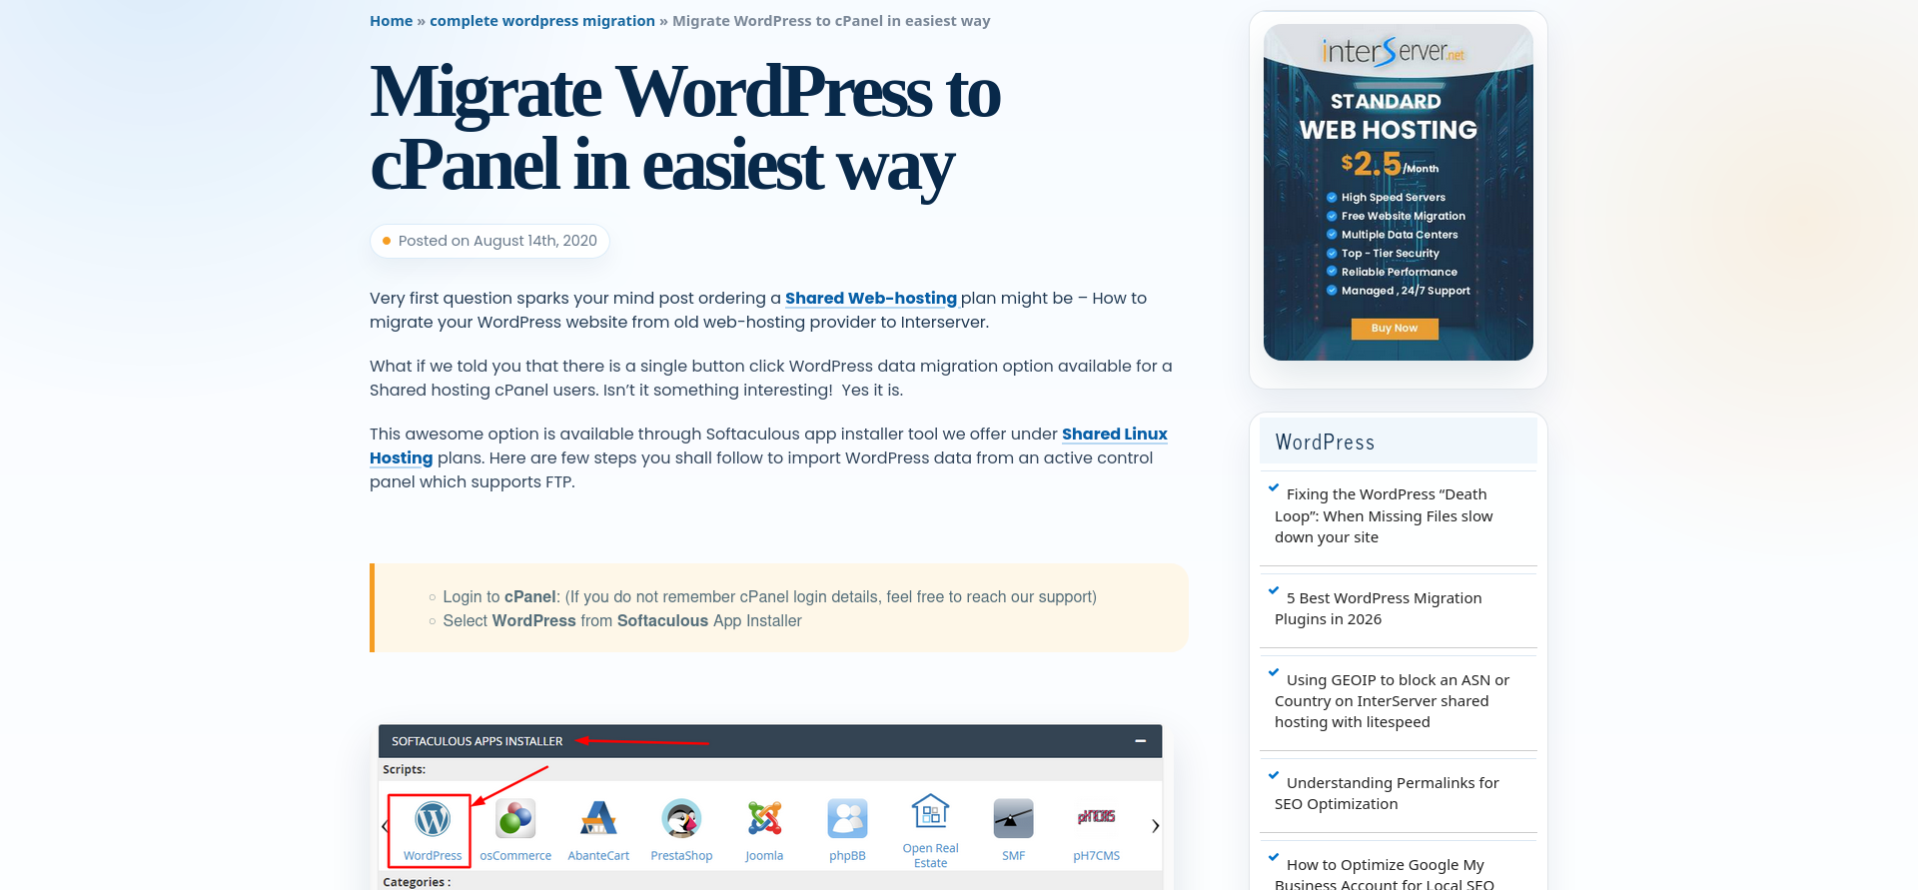Click the Login to cPanel step text

(x=769, y=596)
